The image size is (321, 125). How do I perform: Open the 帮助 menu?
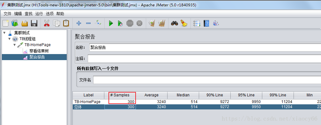(x=60, y=14)
